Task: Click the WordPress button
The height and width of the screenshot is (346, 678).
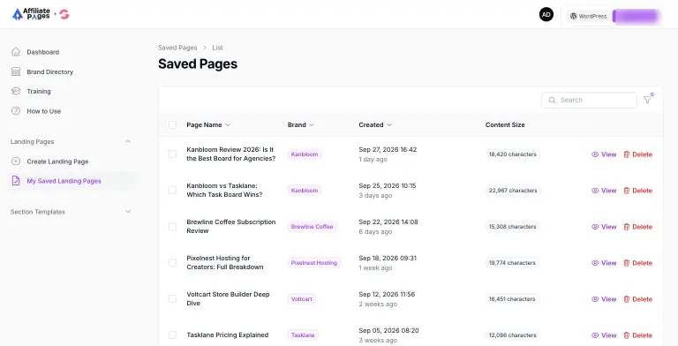Action: (588, 16)
